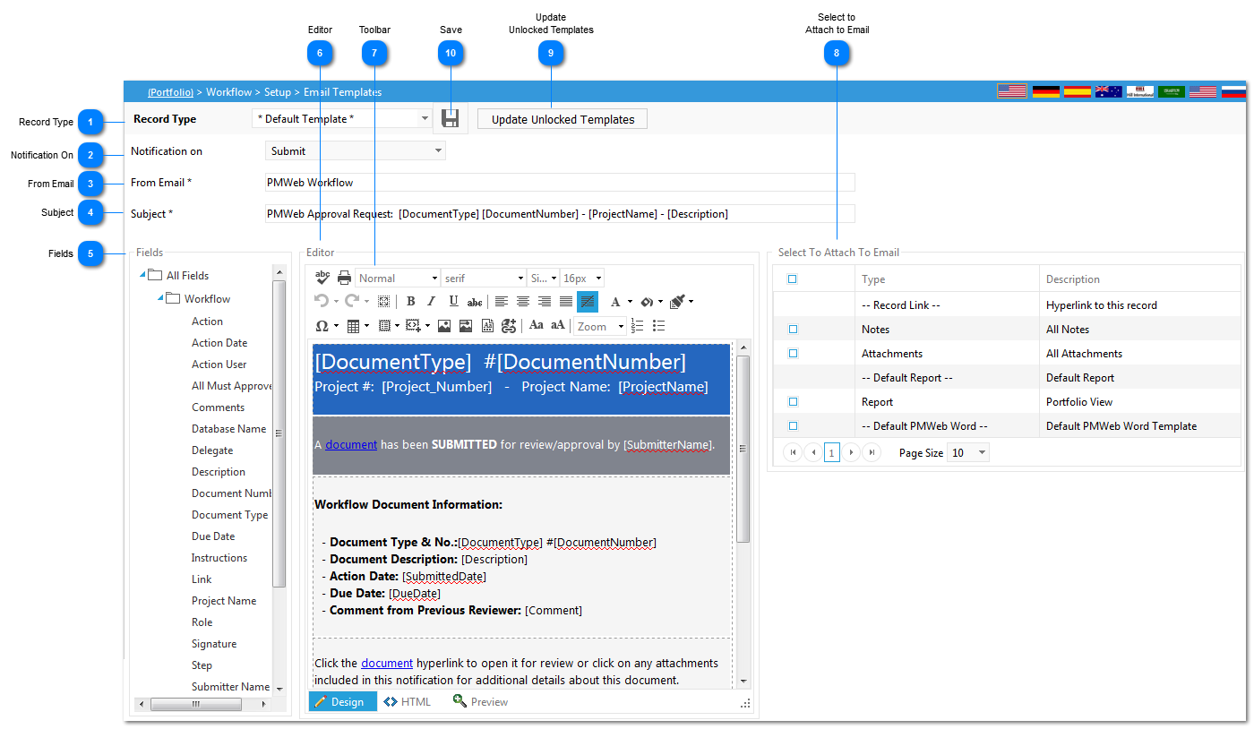Click the Save floppy disk icon

(x=451, y=118)
